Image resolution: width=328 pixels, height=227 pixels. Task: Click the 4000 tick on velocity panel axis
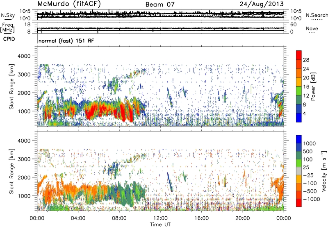click(24, 141)
